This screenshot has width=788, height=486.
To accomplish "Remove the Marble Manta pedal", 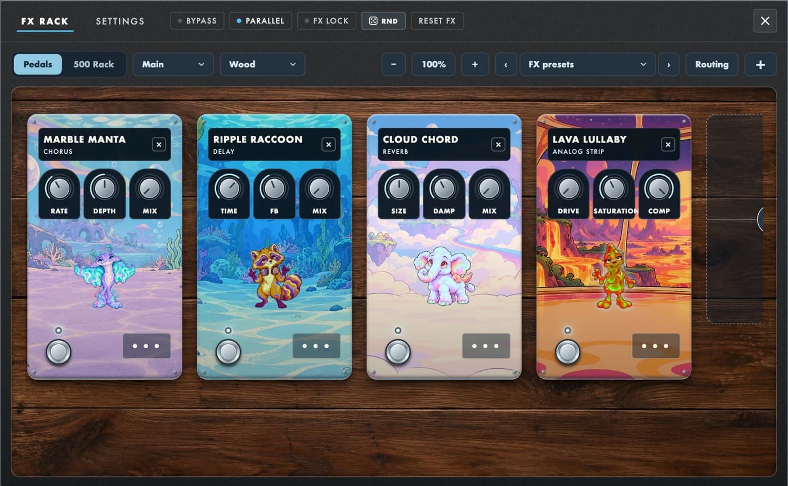I will click(159, 145).
